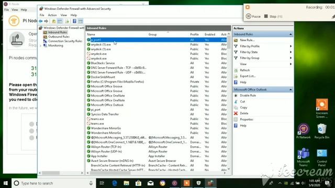Screen dimensions: 335x188
Task: Open the Icecream Screen Recorder desktop icon
Action: point(322,109)
